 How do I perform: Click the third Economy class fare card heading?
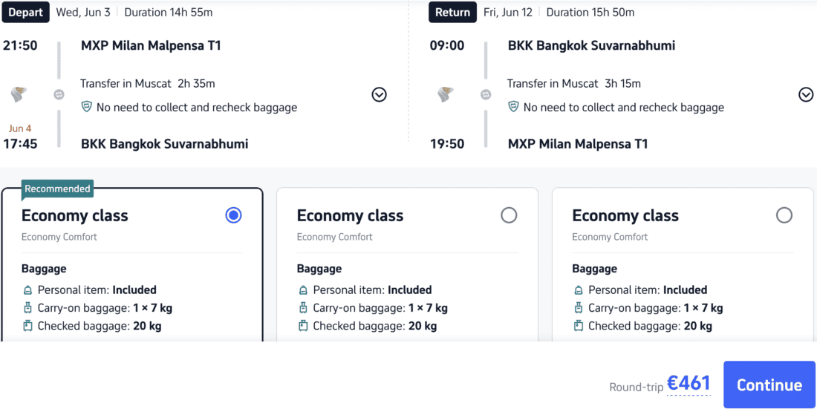625,215
